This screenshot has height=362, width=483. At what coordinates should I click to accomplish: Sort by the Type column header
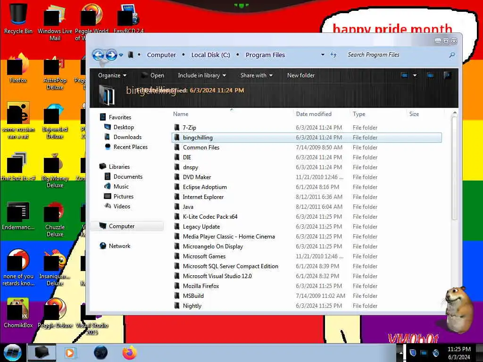(x=359, y=114)
